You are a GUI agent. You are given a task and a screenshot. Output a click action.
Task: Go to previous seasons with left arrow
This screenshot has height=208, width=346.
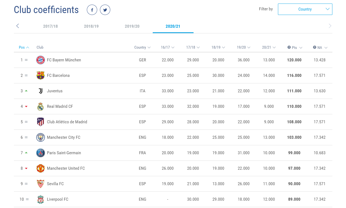tap(18, 26)
